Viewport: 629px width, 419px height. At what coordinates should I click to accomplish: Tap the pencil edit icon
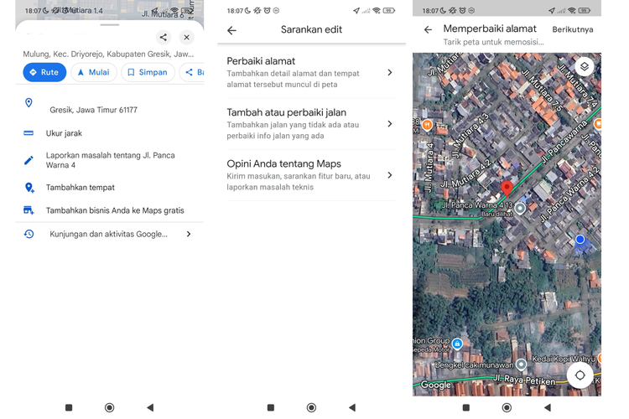(29, 160)
